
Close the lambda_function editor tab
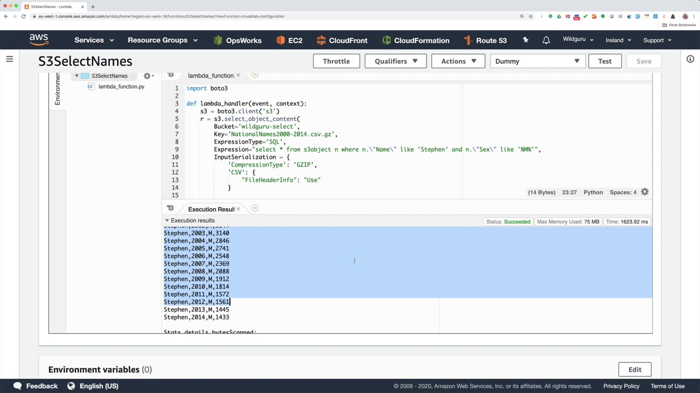pos(238,76)
